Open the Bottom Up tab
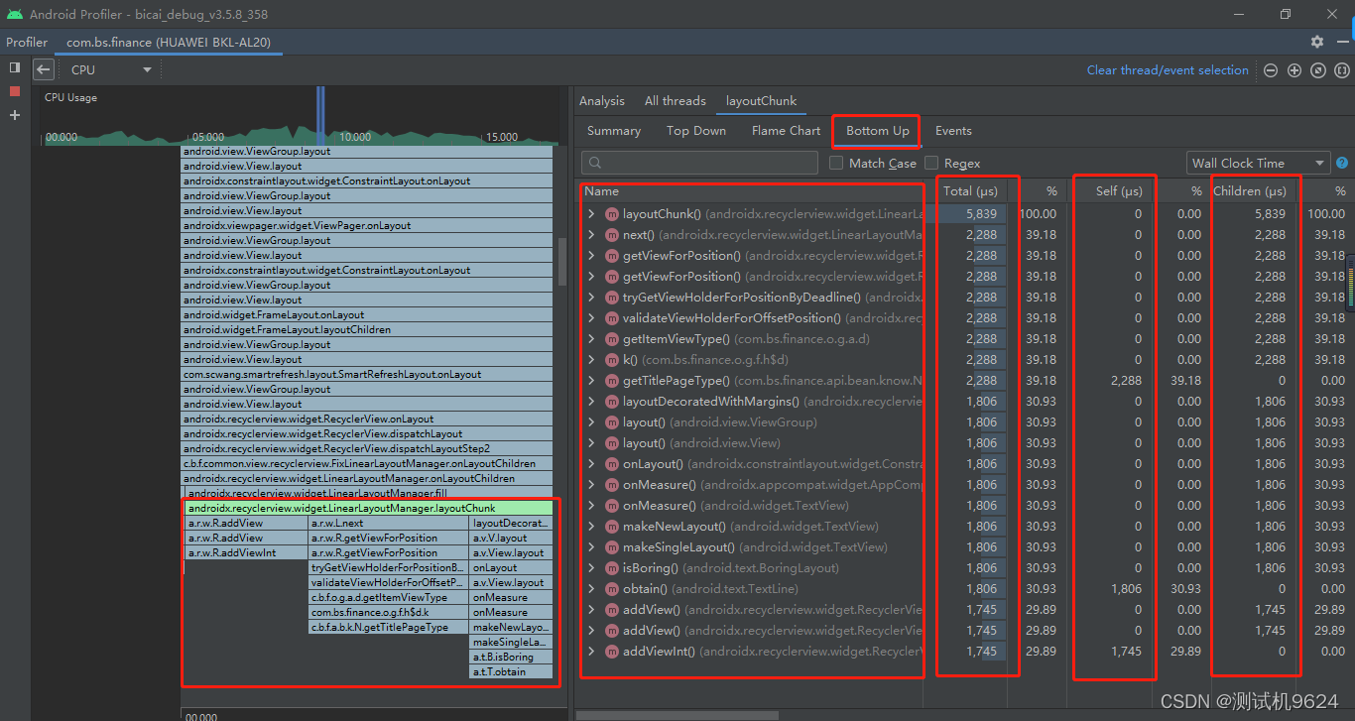This screenshot has height=721, width=1355. 878,131
